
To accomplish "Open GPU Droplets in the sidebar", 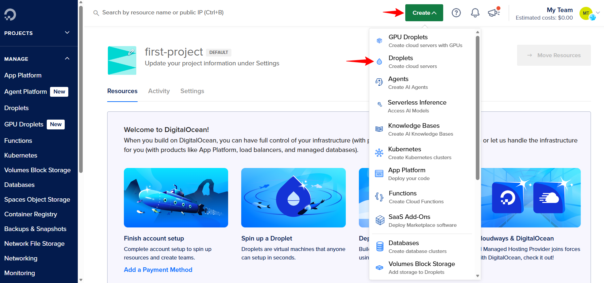I will (x=24, y=124).
